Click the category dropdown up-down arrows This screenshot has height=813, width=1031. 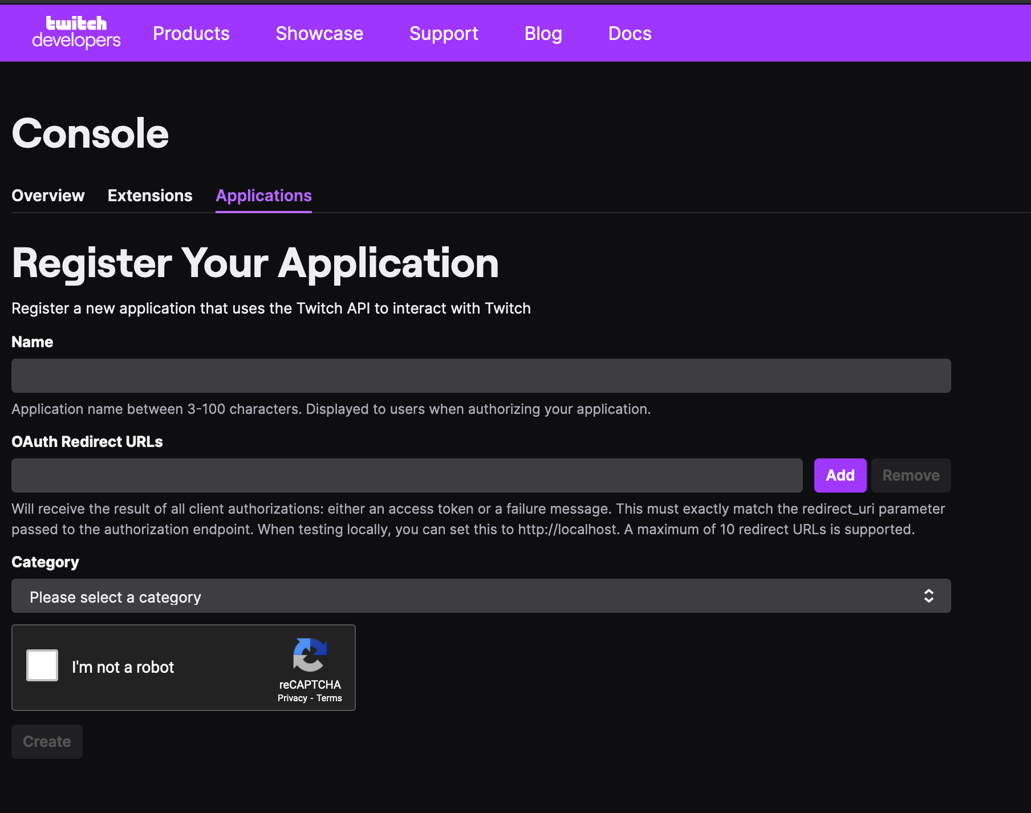pyautogui.click(x=929, y=596)
